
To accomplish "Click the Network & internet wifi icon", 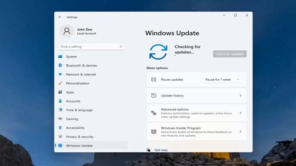I will 60,74.
